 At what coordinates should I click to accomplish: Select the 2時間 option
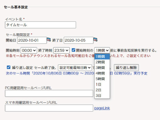tap(102, 62)
